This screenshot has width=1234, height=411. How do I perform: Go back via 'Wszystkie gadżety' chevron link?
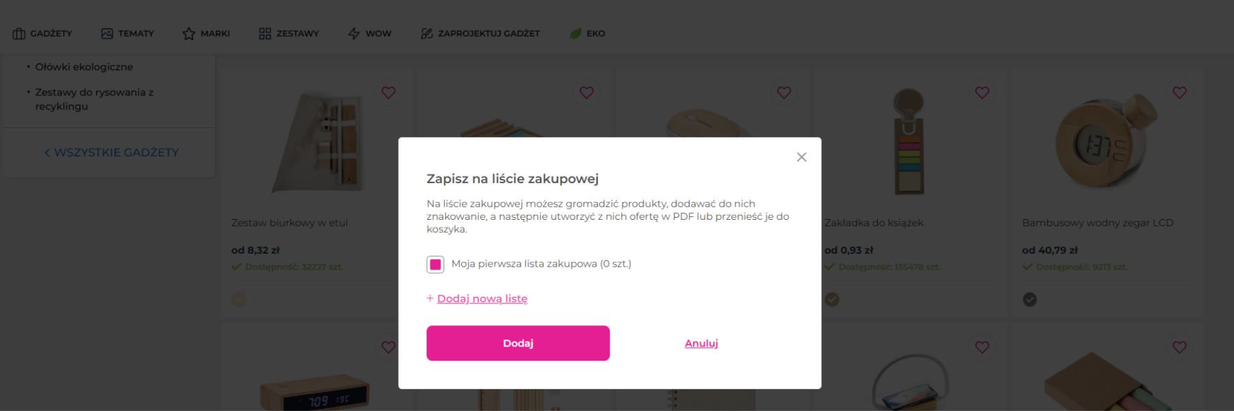(x=112, y=152)
